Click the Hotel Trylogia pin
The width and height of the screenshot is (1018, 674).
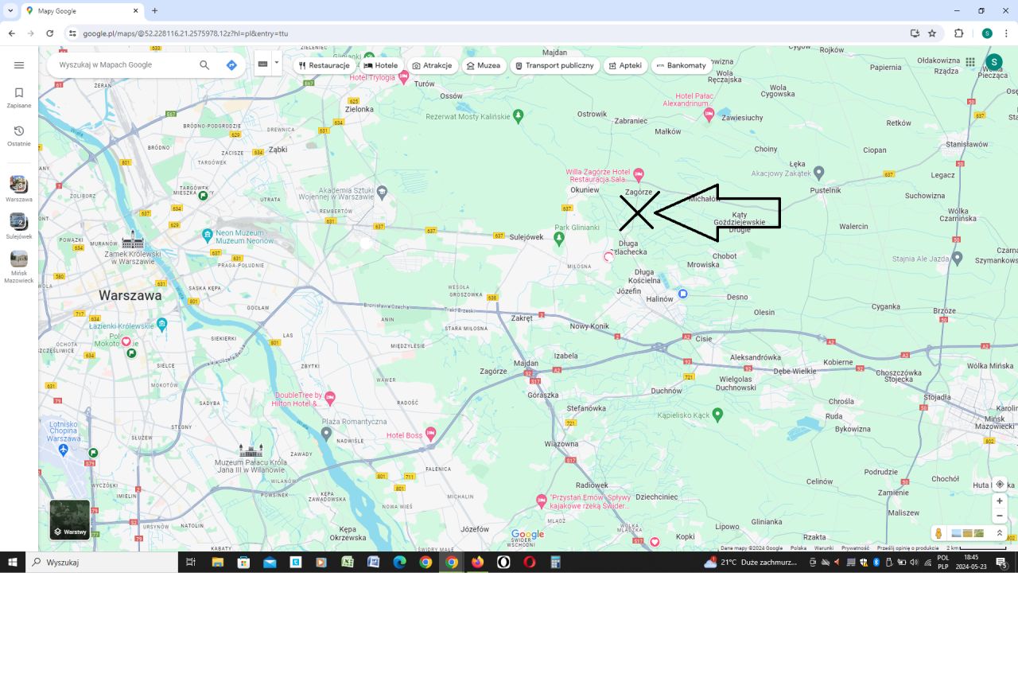point(403,77)
